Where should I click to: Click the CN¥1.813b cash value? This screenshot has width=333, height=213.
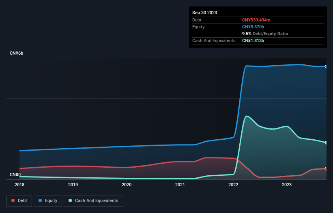(253, 40)
